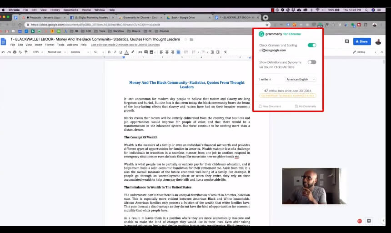Image resolution: width=391 pixels, height=233 pixels.
Task: Open the Normal text style dropdown
Action: 57,52
